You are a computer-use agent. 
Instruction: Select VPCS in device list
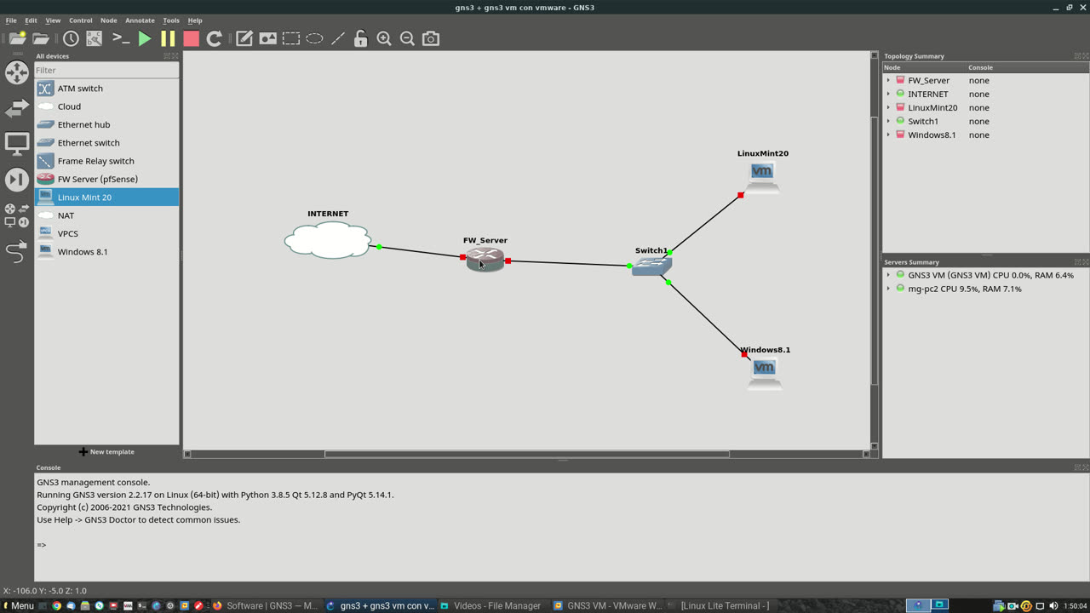(106, 233)
